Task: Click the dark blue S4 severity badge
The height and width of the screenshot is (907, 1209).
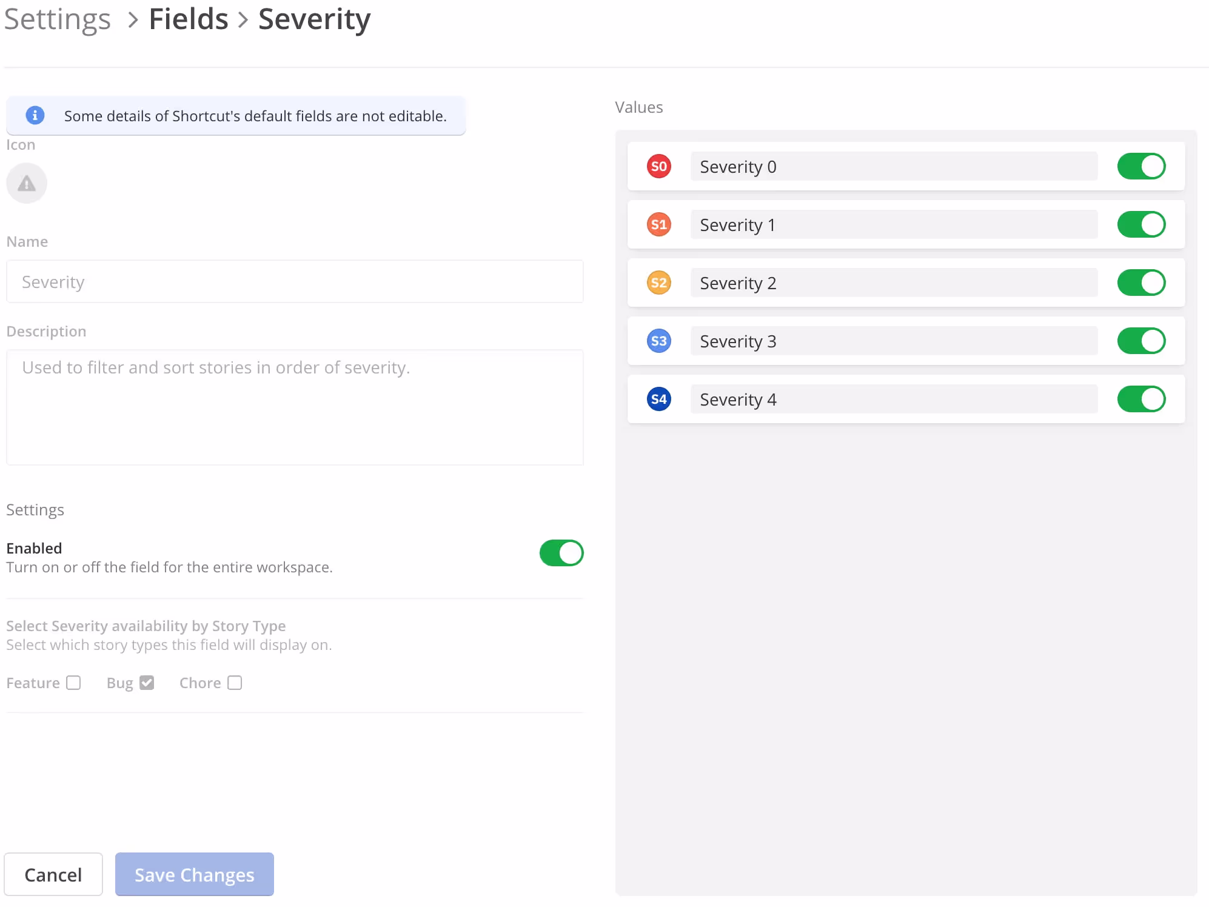Action: point(658,399)
